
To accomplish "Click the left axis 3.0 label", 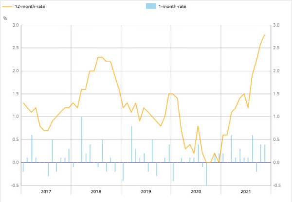I will coord(16,25).
